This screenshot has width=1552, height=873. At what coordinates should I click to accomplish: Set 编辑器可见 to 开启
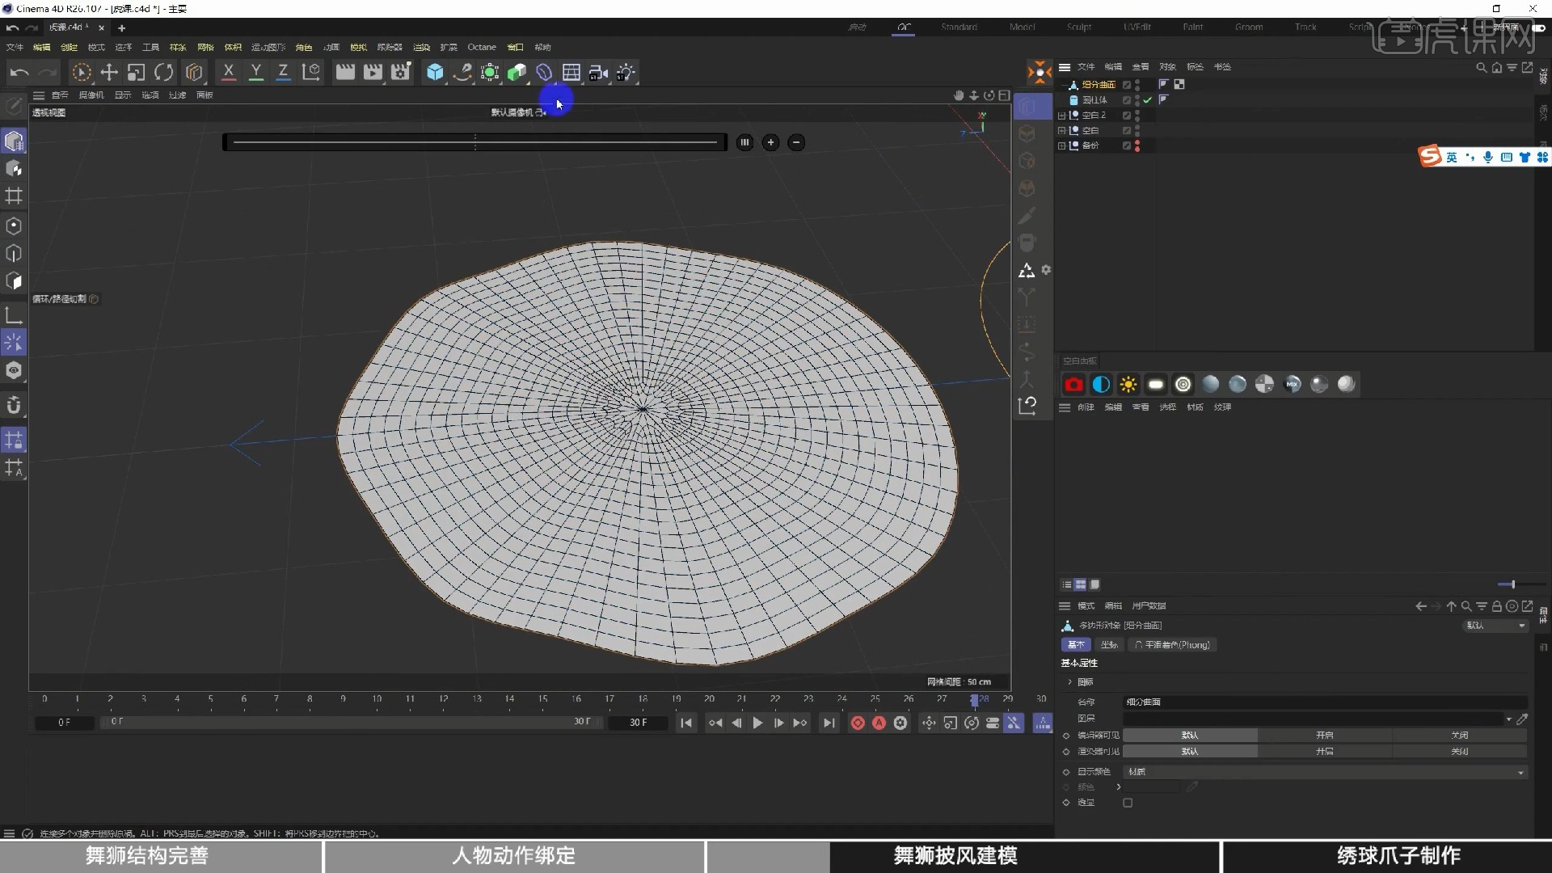point(1324,736)
